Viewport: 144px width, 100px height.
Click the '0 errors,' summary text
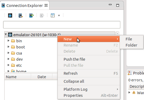pos(136,80)
